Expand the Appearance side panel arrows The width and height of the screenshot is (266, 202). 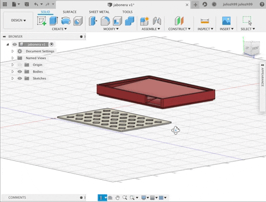(x=262, y=65)
